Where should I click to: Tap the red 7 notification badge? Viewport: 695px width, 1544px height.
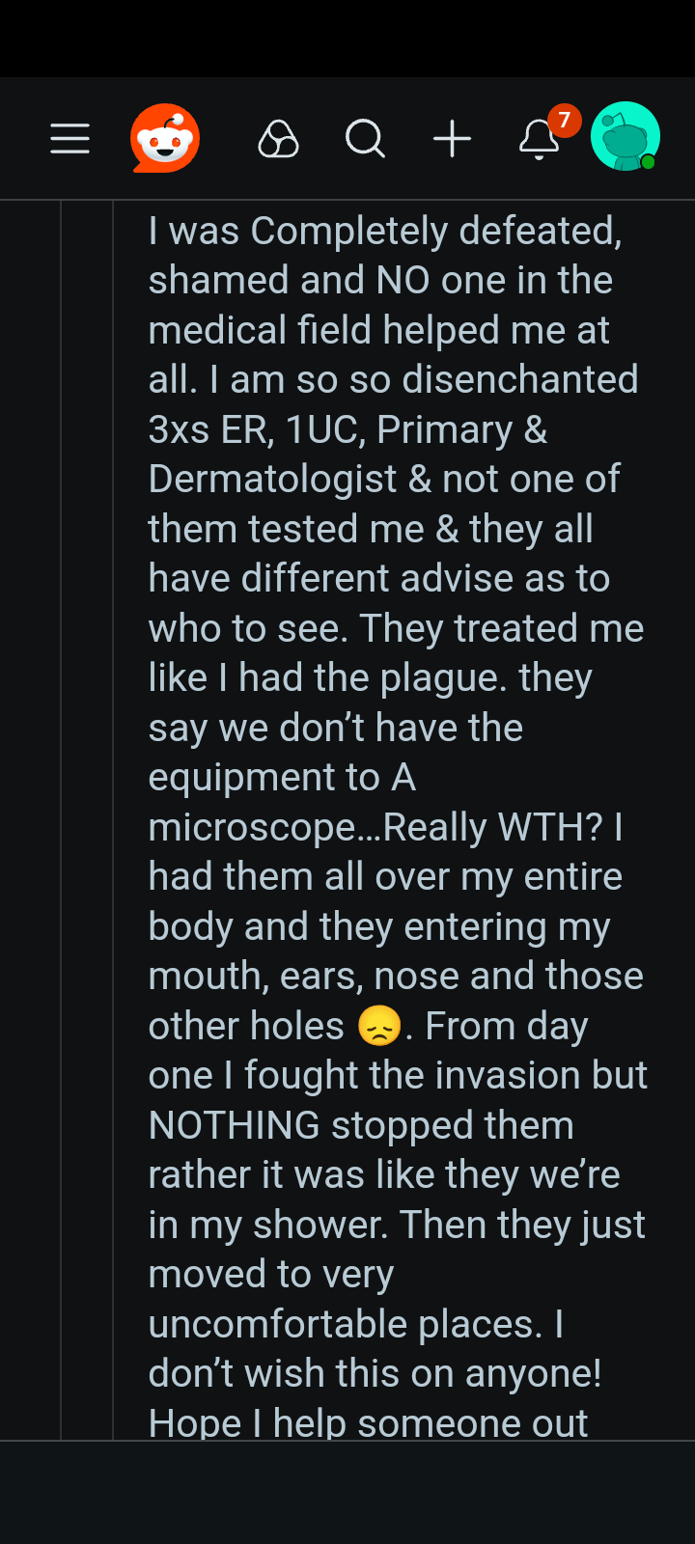coord(563,121)
